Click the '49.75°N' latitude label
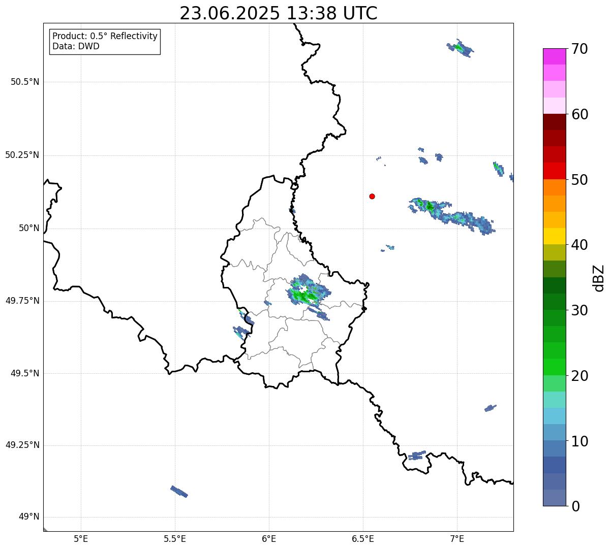The width and height of the screenshot is (611, 549). tap(22, 301)
